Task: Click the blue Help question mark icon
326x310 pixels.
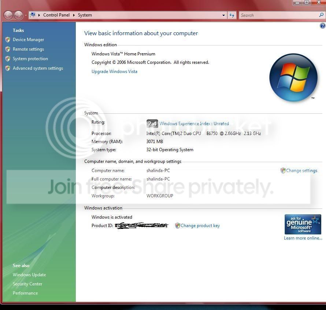Action: (x=322, y=26)
